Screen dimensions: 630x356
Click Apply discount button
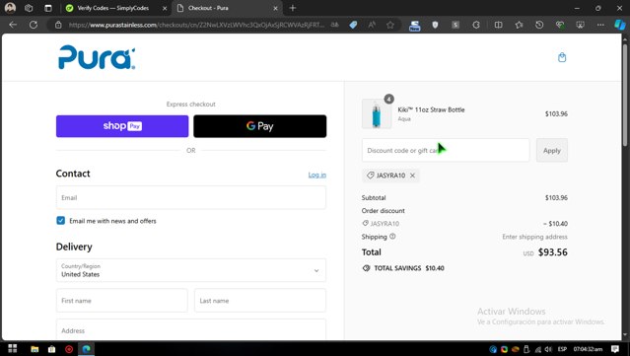(x=552, y=150)
